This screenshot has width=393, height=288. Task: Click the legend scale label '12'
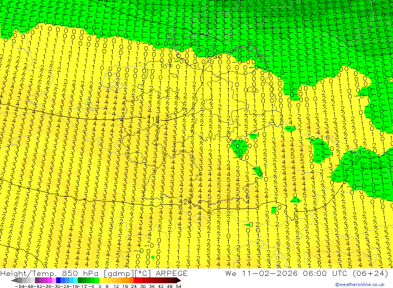tap(116, 286)
